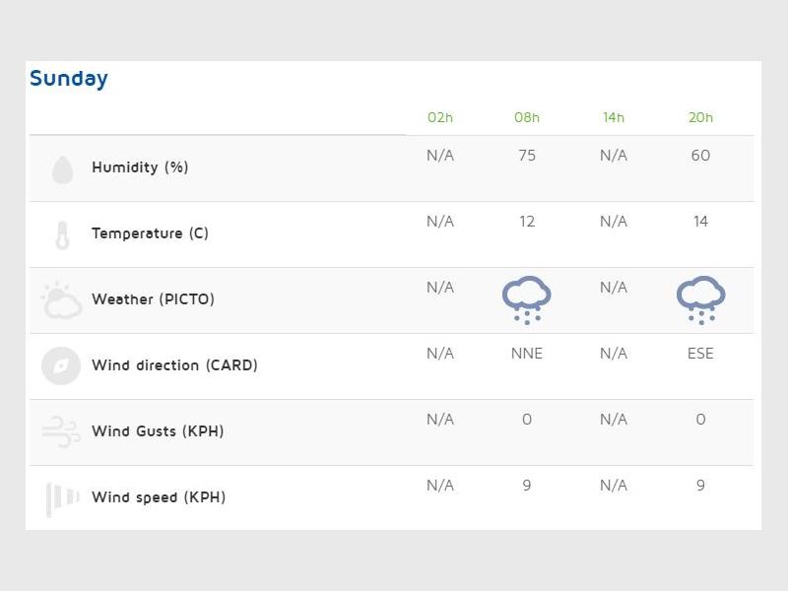Select the 20h column header
This screenshot has height=591, width=788.
(700, 118)
